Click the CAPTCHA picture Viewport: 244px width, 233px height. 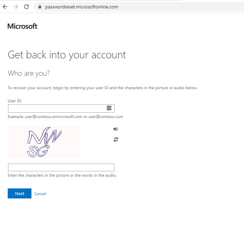(x=44, y=142)
